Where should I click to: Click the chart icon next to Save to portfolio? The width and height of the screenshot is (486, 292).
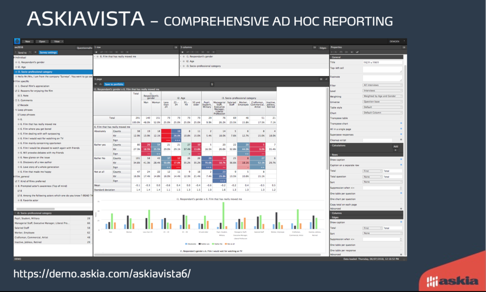(x=101, y=84)
